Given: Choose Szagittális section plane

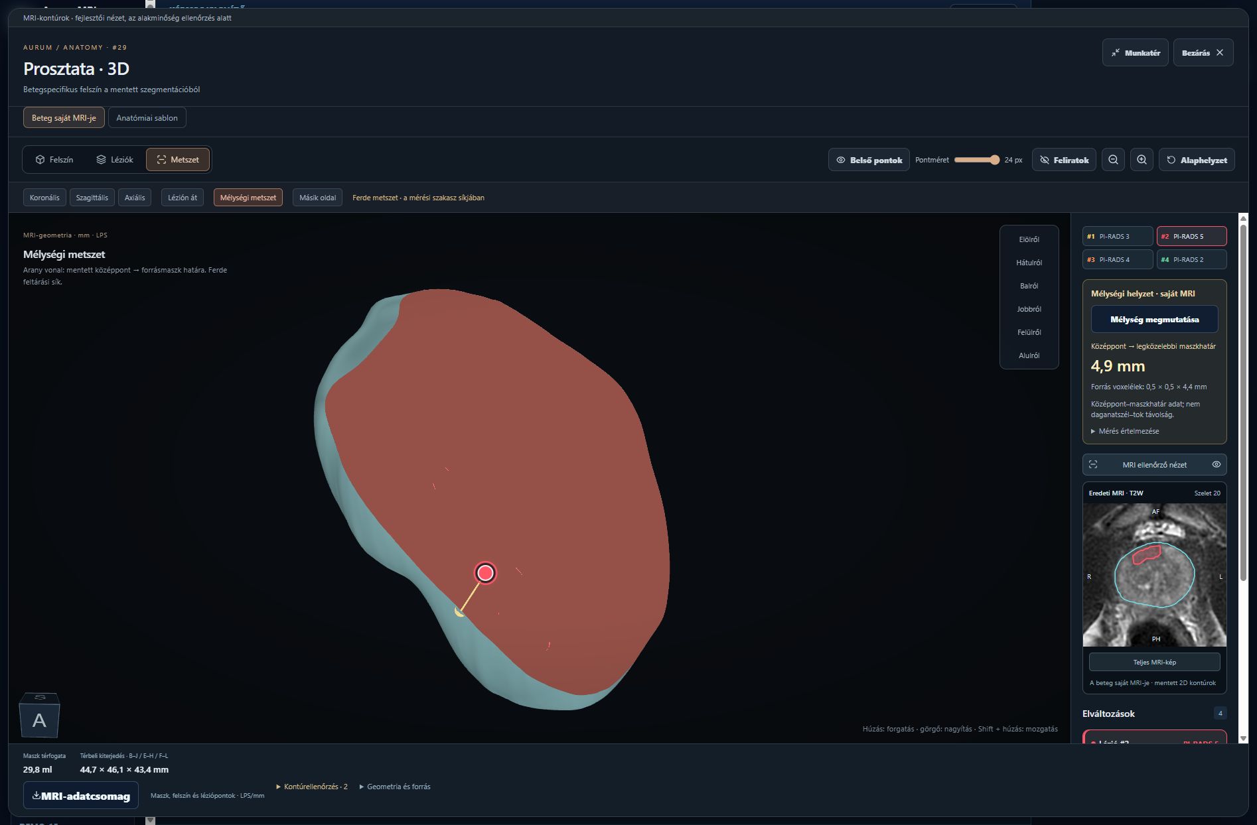Looking at the screenshot, I should pos(92,198).
